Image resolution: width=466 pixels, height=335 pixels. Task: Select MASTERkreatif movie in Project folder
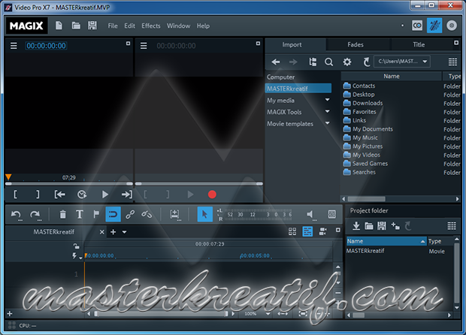pyautogui.click(x=365, y=251)
